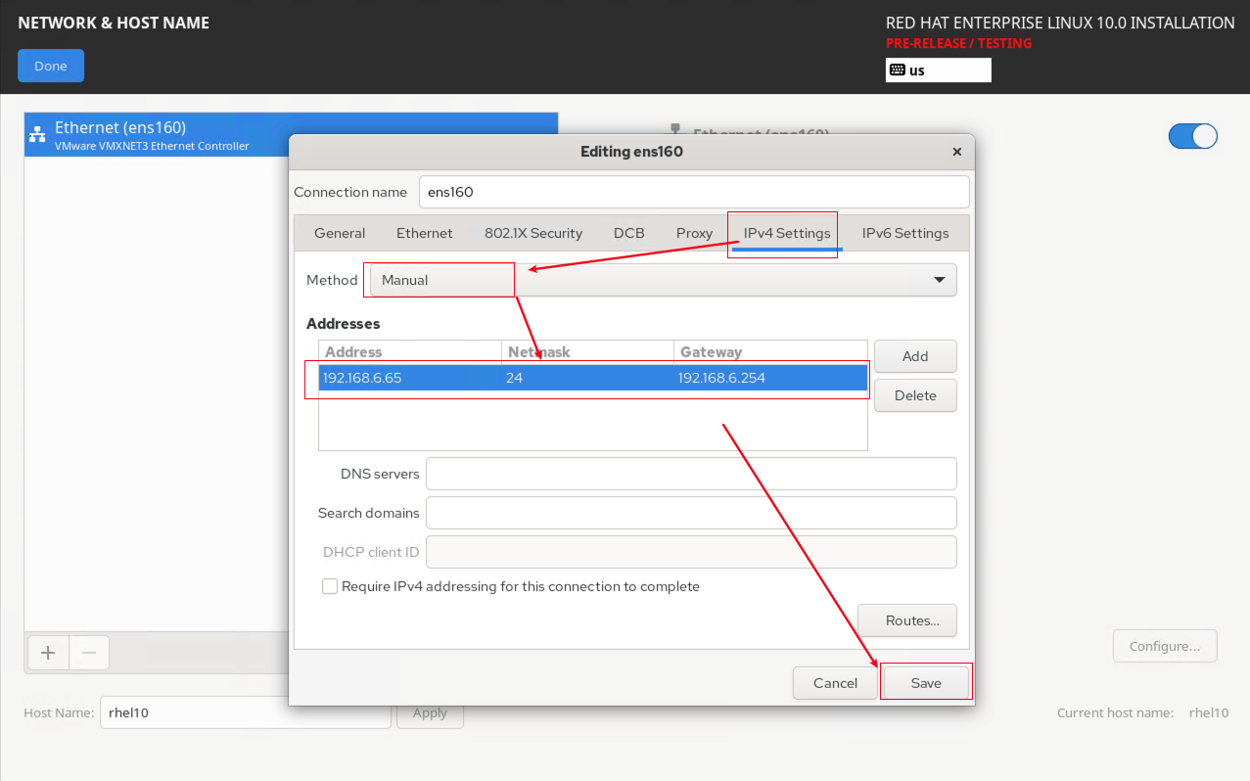Open the Method dropdown showing Manual
This screenshot has height=781, width=1250.
click(x=664, y=280)
